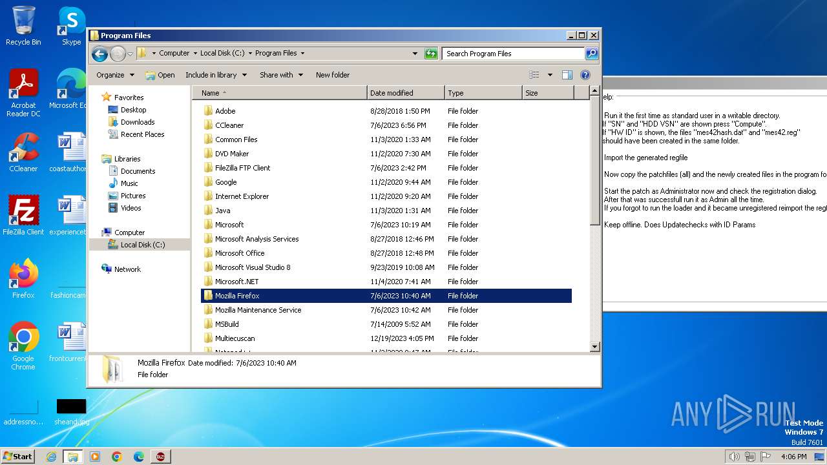Select Videos library

131,208
